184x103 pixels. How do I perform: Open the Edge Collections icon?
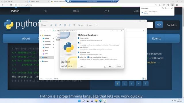click(168, 5)
